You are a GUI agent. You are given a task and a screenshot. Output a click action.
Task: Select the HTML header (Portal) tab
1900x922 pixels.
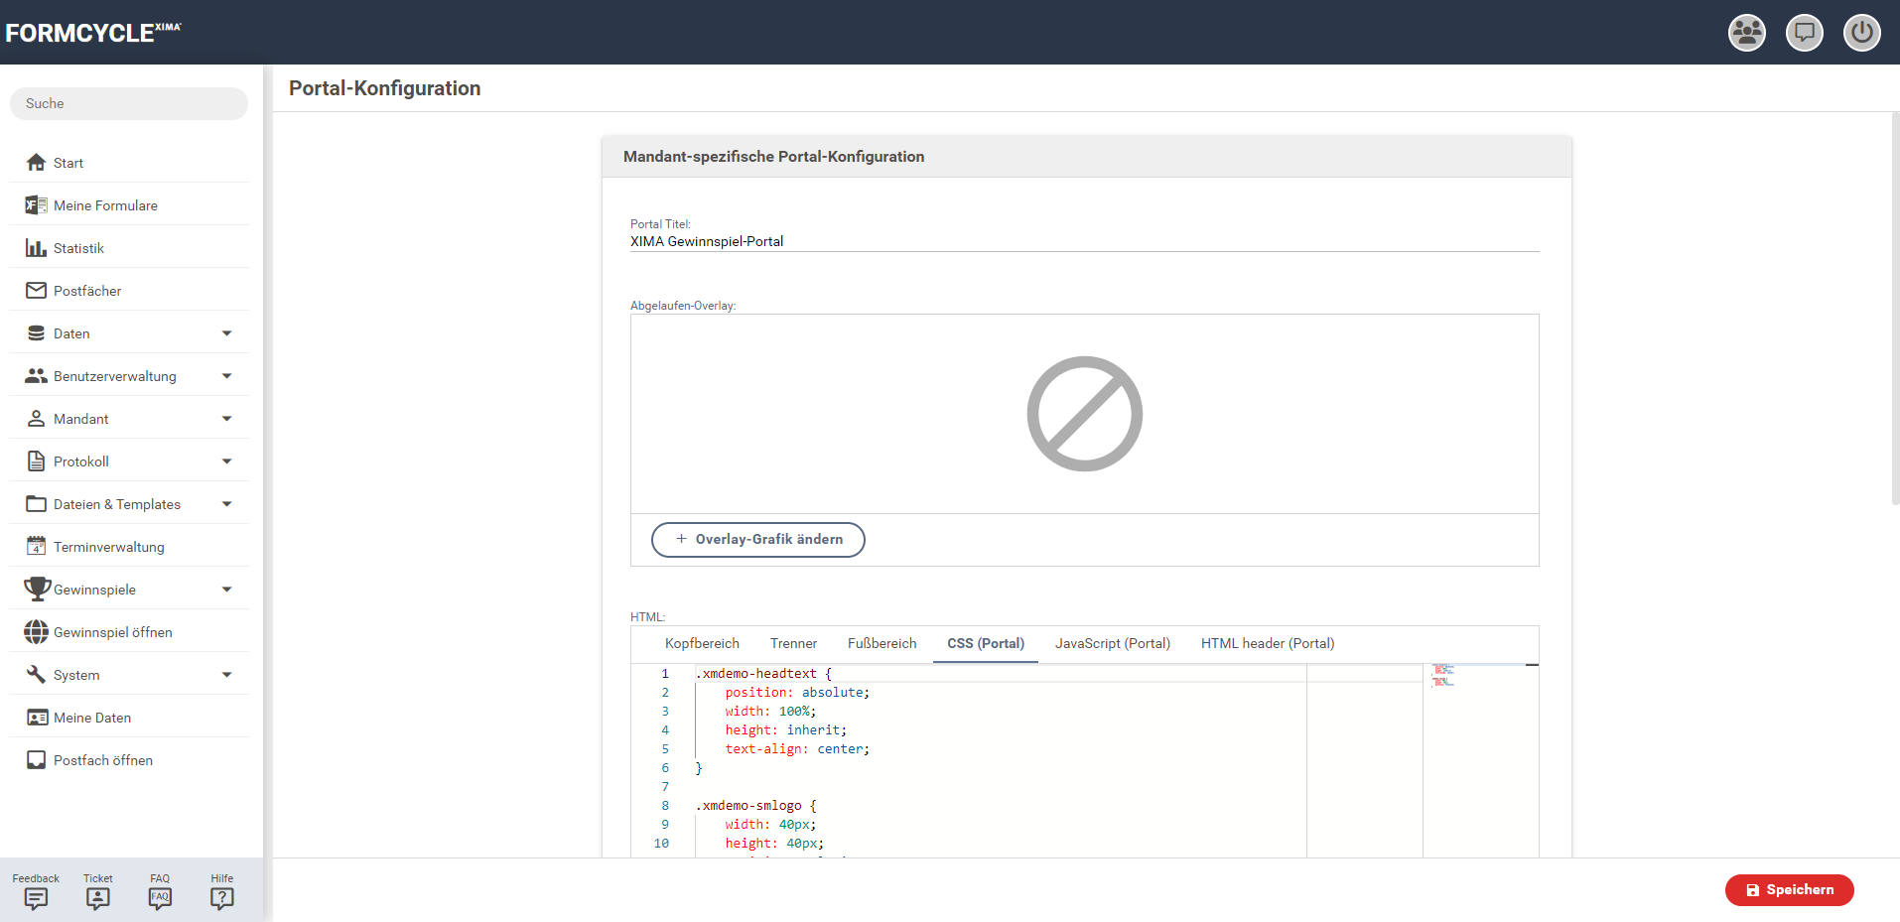coord(1267,644)
